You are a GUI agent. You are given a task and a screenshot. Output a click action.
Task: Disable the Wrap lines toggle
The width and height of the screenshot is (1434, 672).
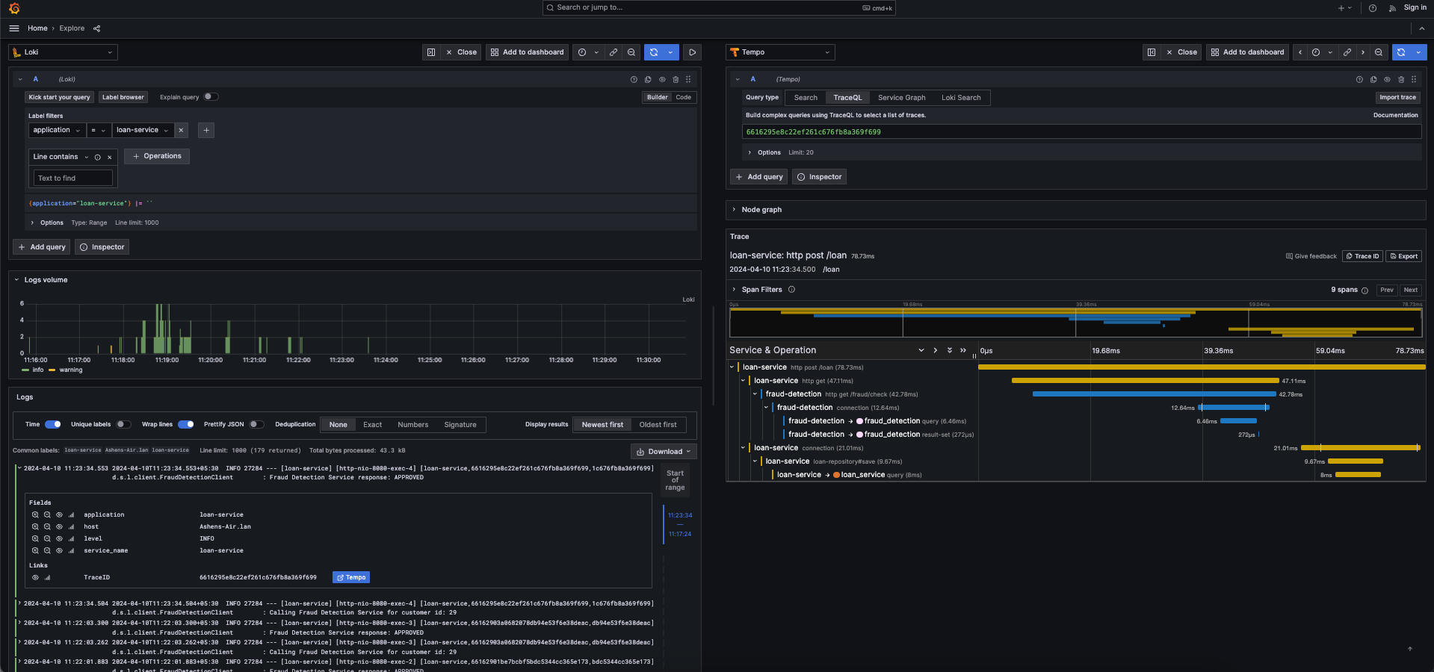[x=185, y=424]
